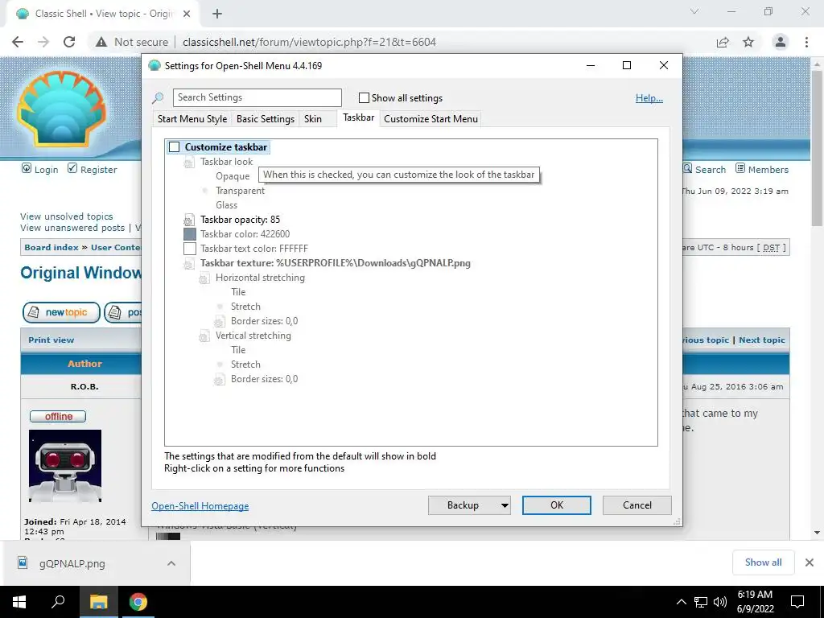This screenshot has width=824, height=618.
Task: Click the Taskbar look settings icon
Action: [x=189, y=163]
